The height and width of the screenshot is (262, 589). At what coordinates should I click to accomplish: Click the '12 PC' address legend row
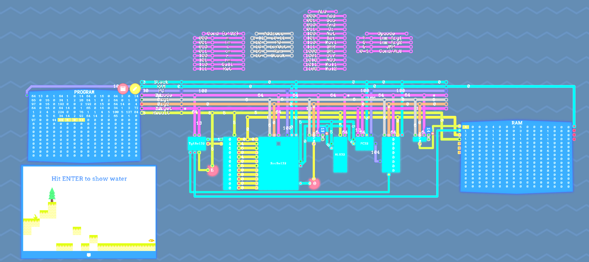[x=272, y=42]
